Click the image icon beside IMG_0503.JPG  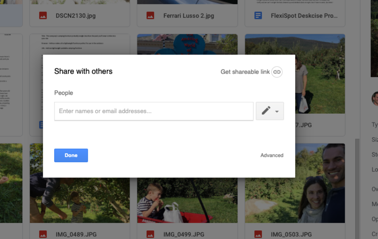[x=258, y=234]
